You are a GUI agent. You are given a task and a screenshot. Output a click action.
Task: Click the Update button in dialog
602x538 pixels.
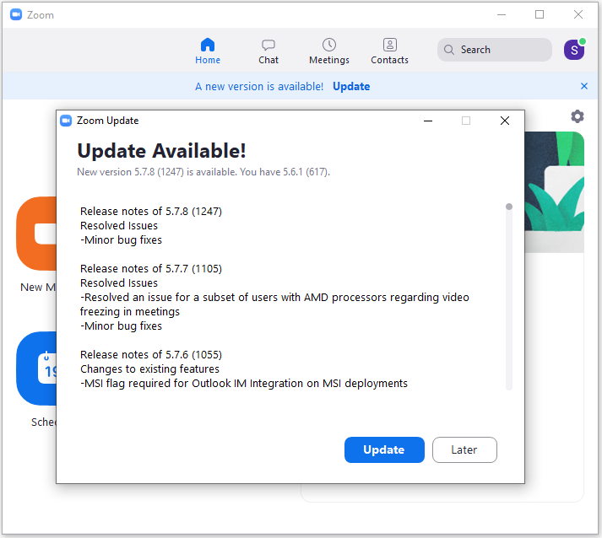pos(384,449)
